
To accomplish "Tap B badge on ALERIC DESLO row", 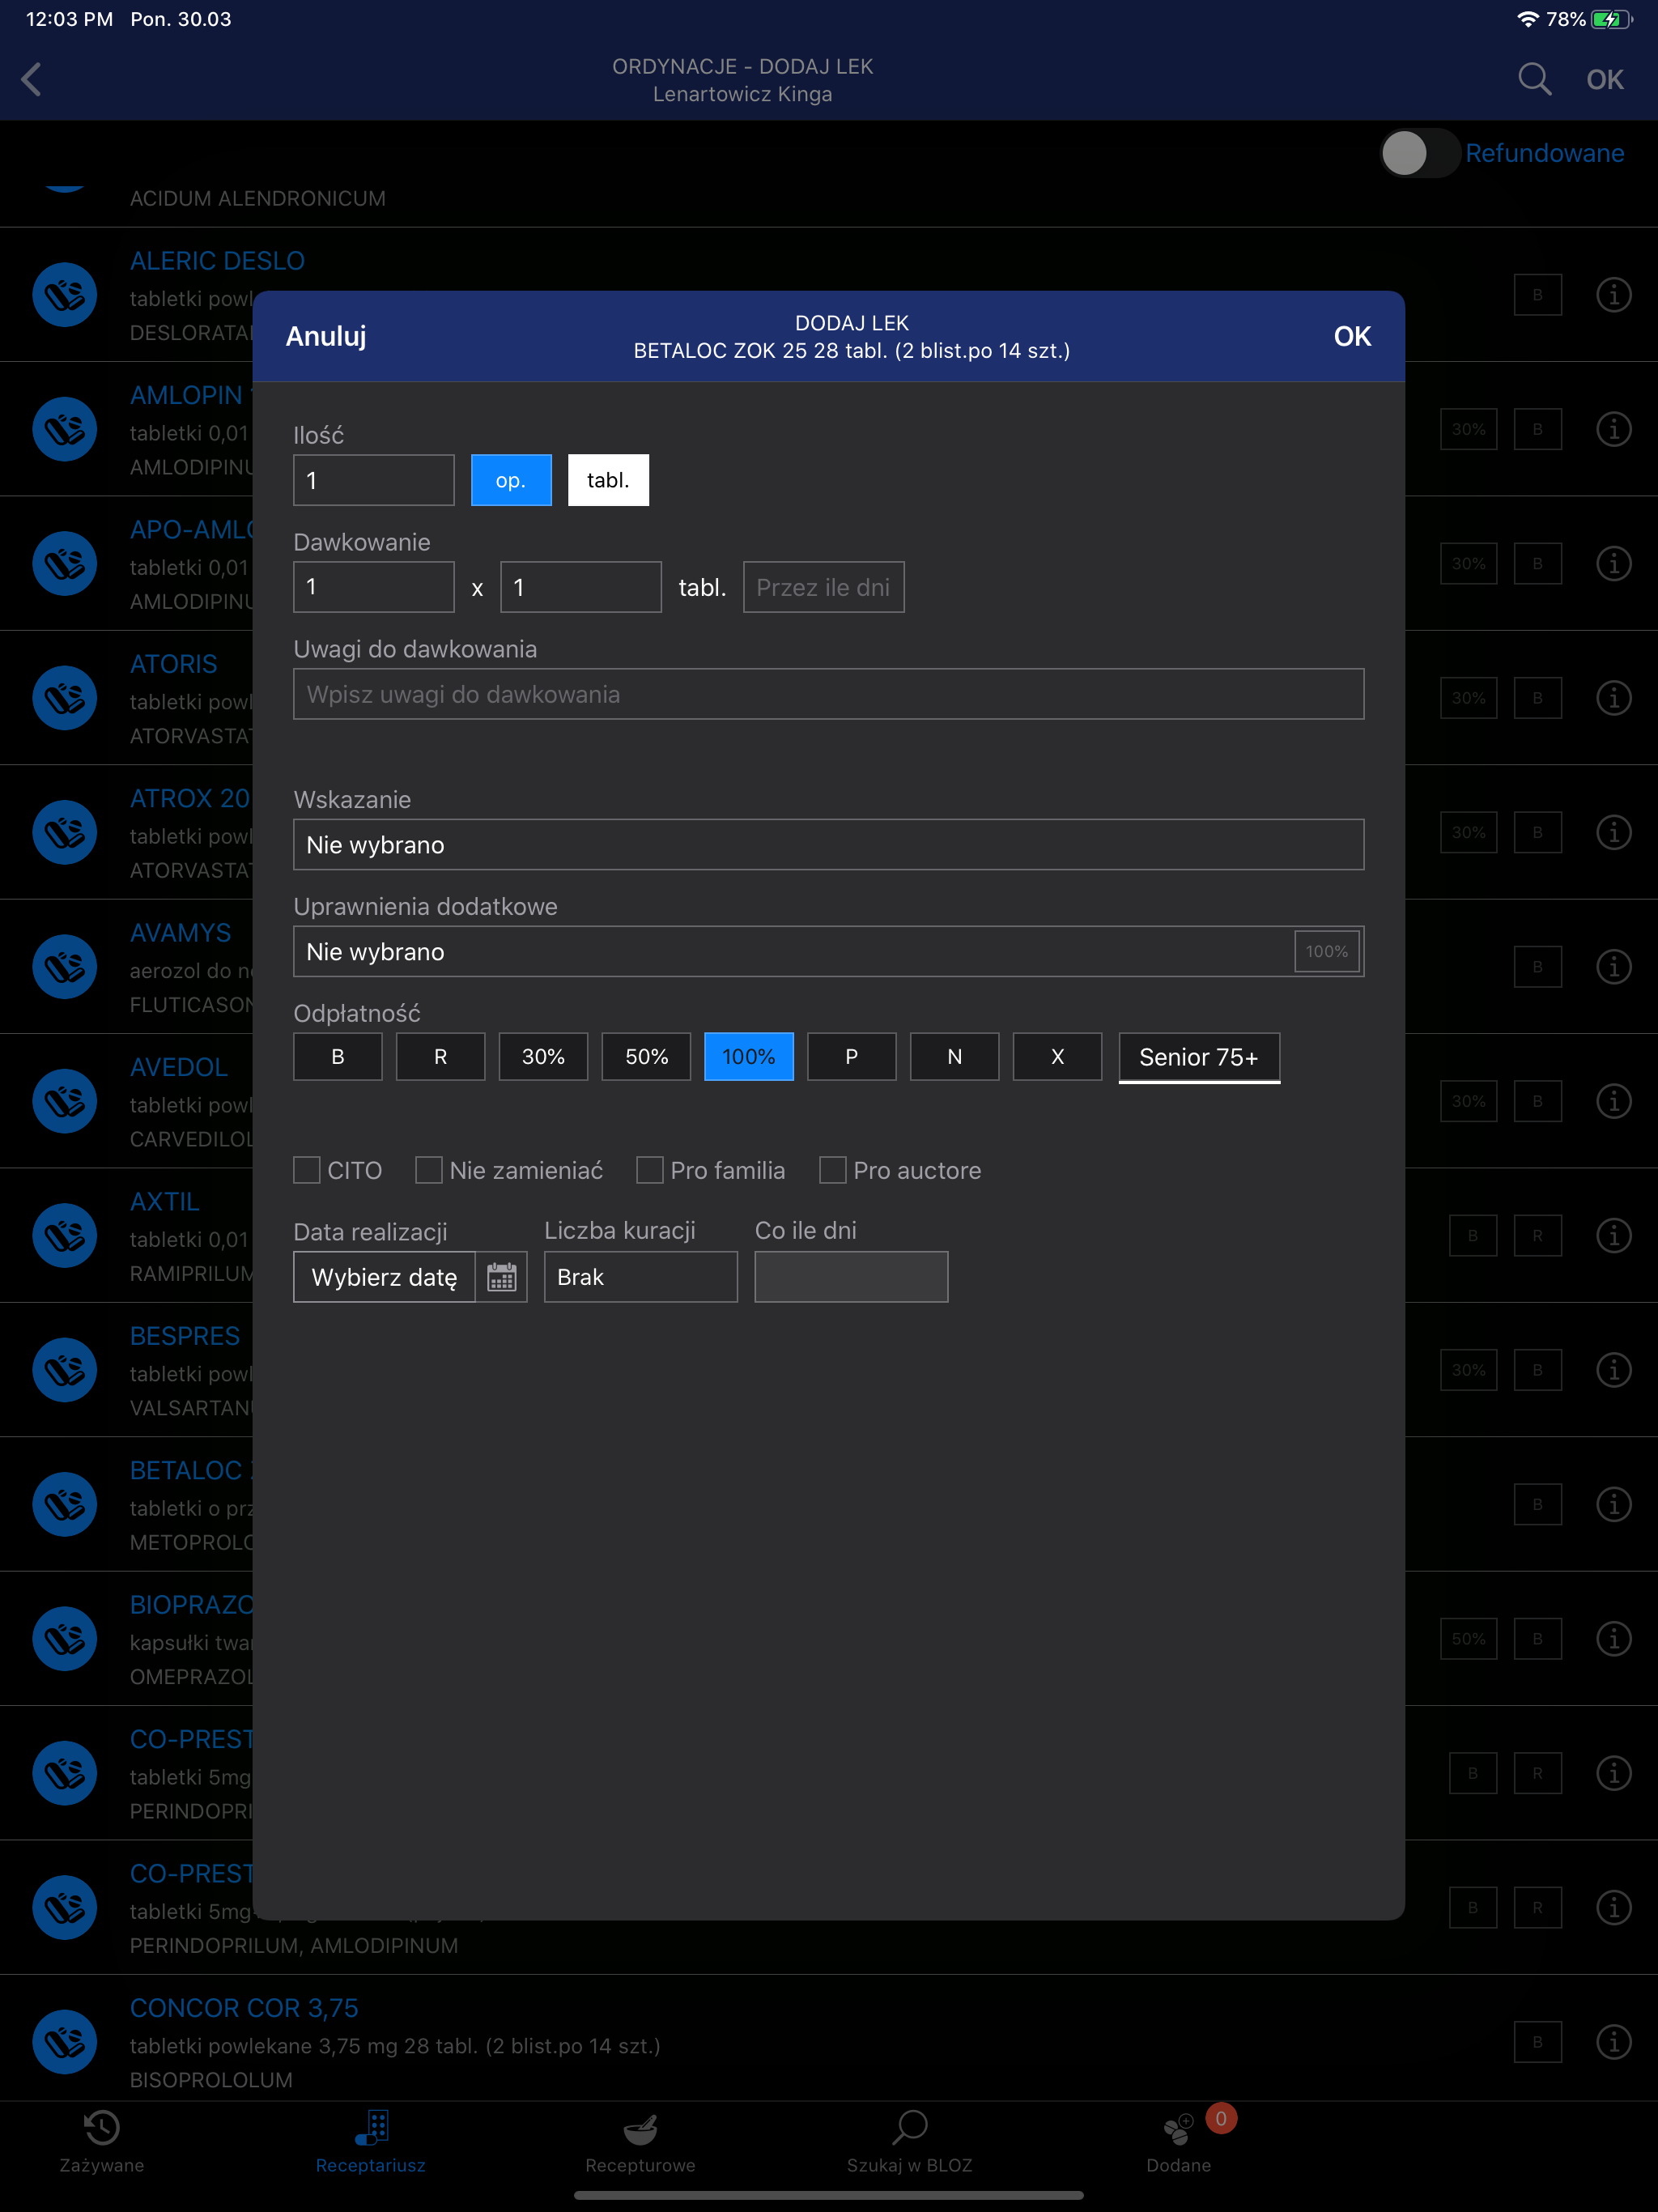I will (1538, 295).
